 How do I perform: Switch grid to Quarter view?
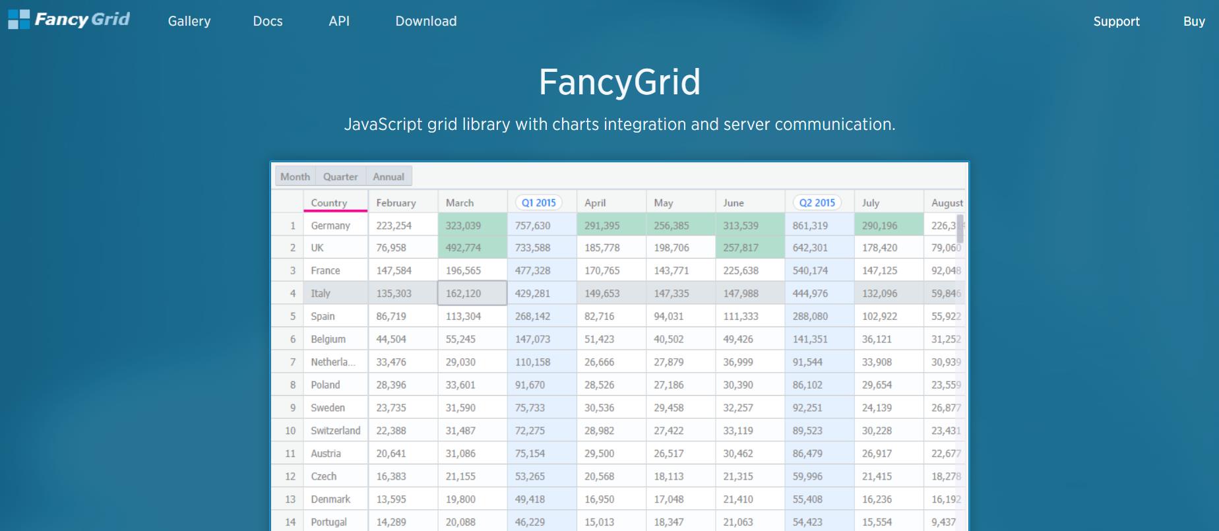(340, 177)
